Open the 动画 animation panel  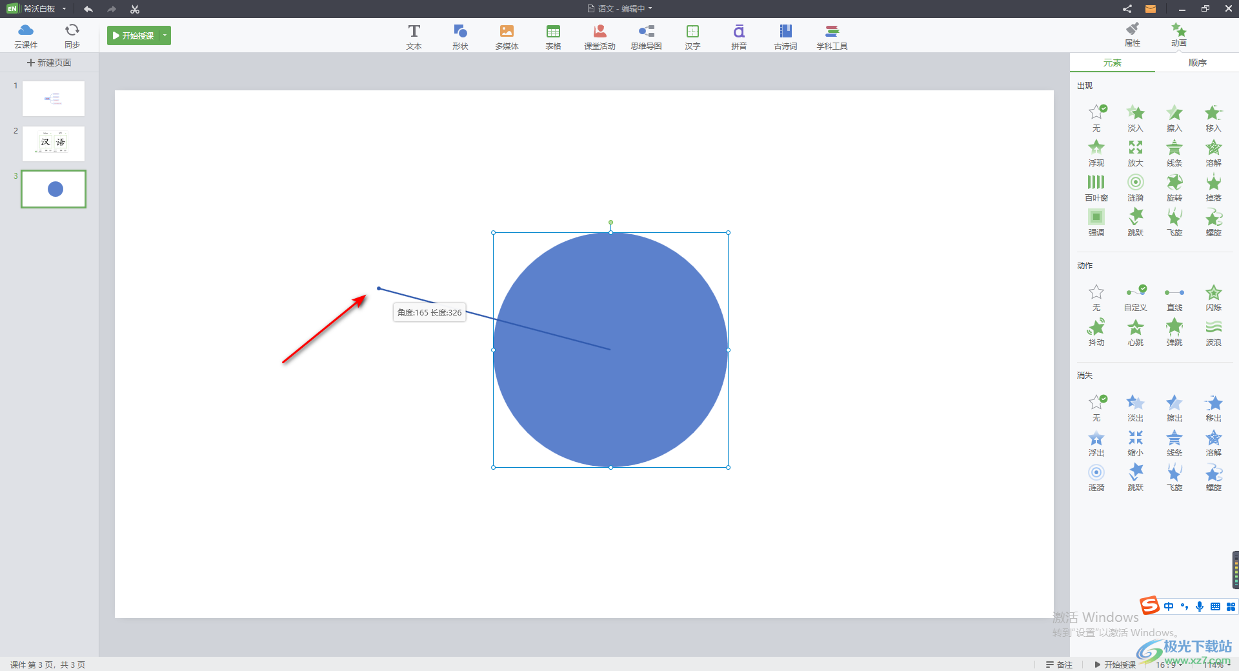(1179, 35)
